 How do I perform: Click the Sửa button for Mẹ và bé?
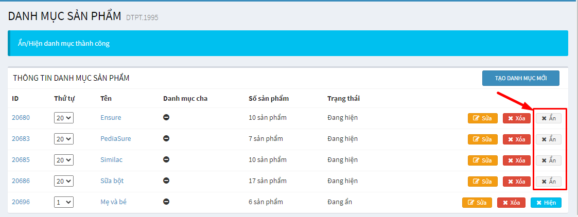tap(477, 203)
